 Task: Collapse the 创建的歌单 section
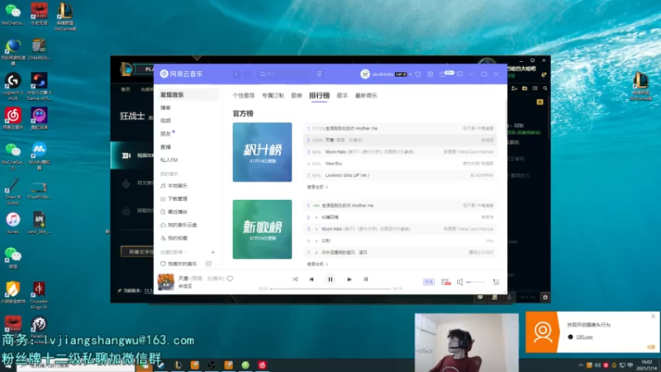tap(174, 252)
